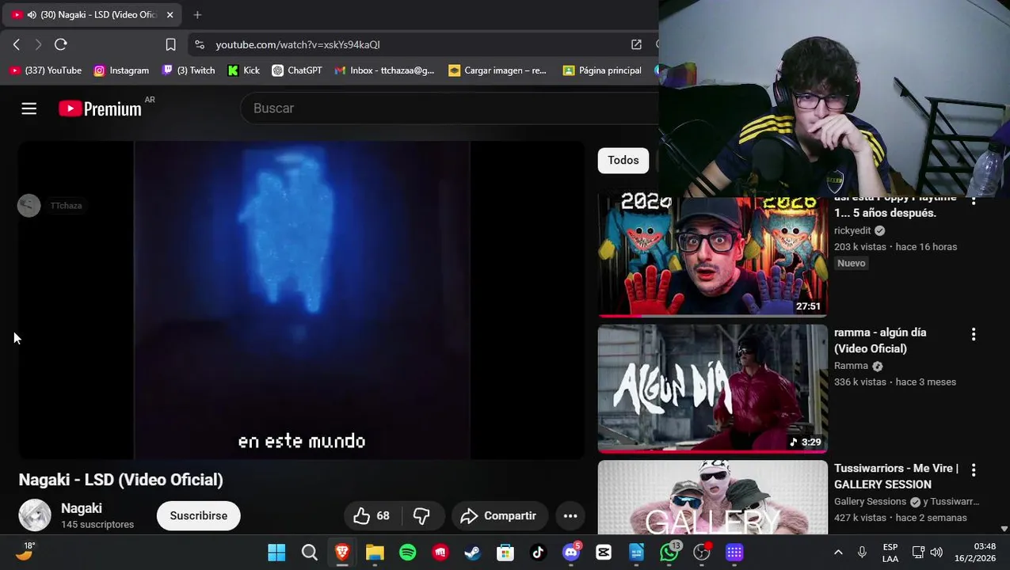Open Spotify from taskbar
This screenshot has height=570, width=1010.
pyautogui.click(x=408, y=553)
